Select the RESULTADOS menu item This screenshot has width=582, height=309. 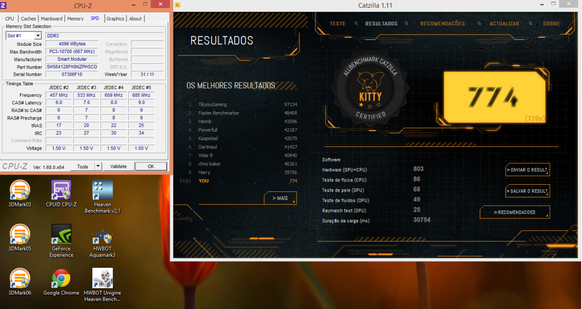click(x=381, y=24)
